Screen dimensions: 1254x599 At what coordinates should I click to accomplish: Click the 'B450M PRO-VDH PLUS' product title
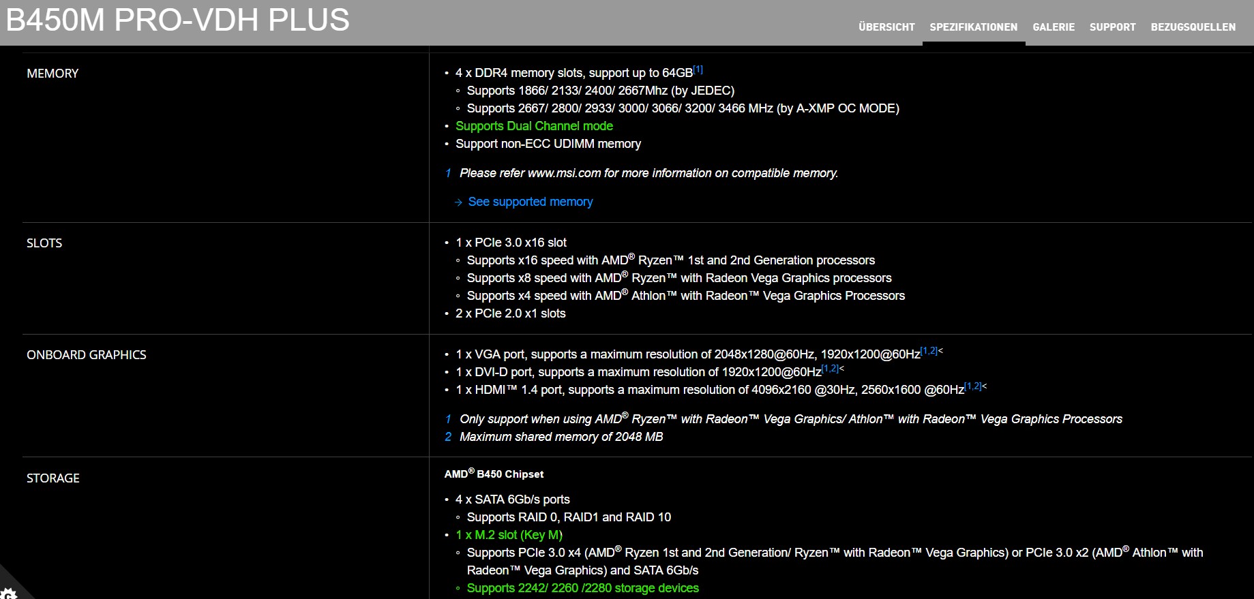[x=178, y=20]
